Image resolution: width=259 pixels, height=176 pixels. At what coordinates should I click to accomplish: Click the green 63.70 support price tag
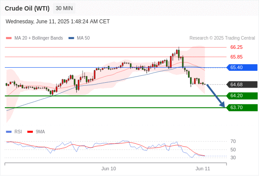click(242, 108)
